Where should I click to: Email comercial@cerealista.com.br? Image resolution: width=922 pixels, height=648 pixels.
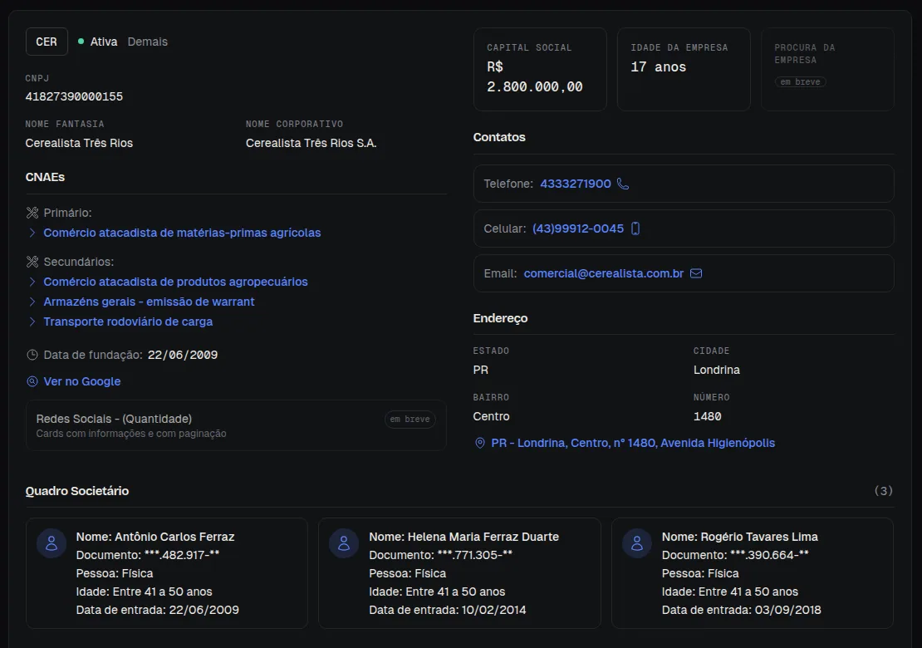coord(603,273)
